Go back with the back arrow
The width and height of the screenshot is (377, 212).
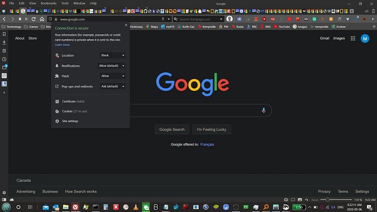[x=5, y=19]
